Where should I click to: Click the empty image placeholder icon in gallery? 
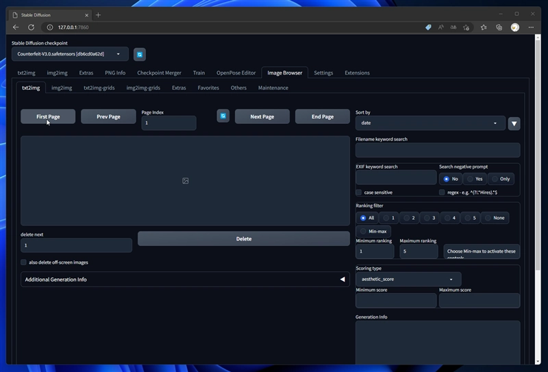(x=185, y=181)
